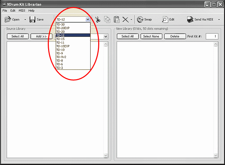
Task: Expand the Open button dropdown arrow
Action: (25, 20)
